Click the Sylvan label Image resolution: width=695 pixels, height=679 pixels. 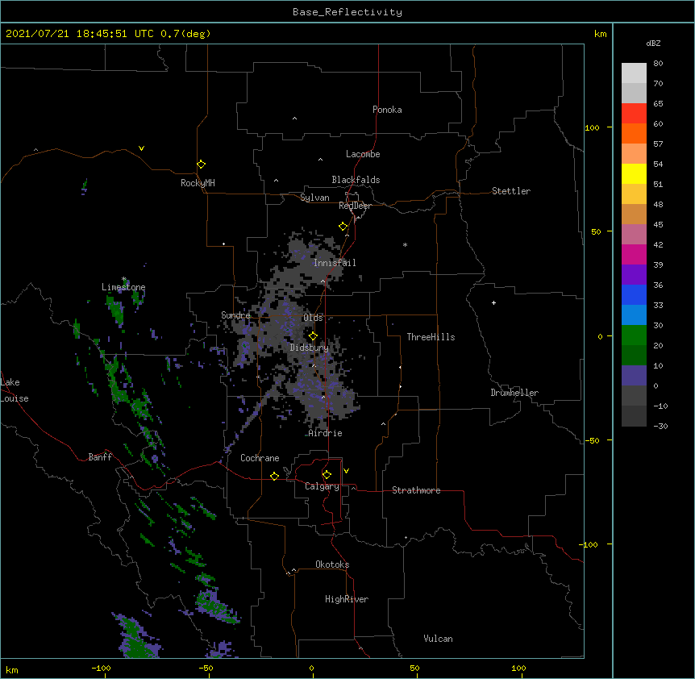click(314, 198)
